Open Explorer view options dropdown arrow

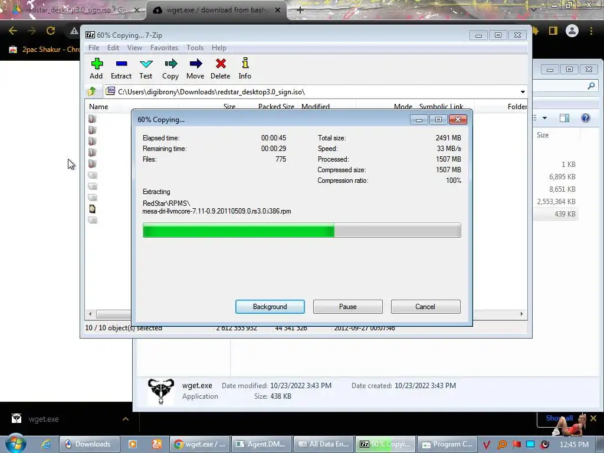pos(544,118)
